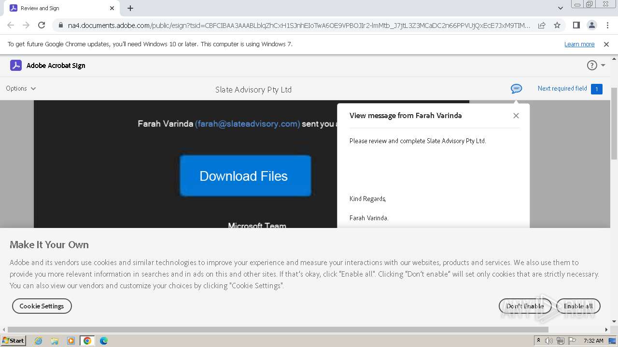
Task: Click the horizontal page scrollbar
Action: tap(278, 330)
